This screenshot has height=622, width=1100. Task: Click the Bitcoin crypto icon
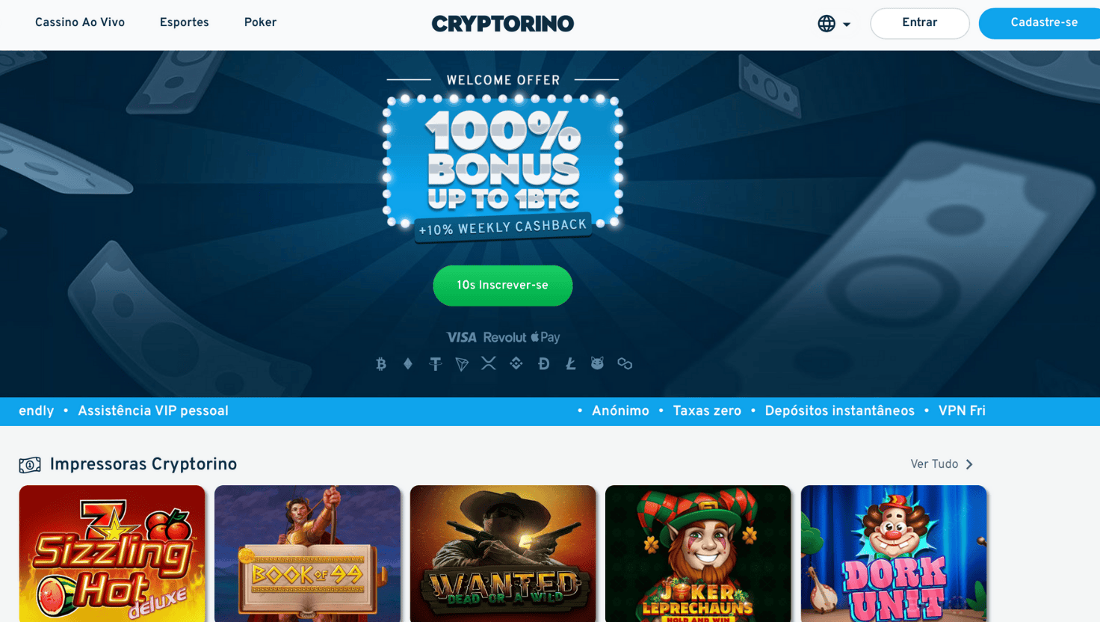click(x=381, y=364)
